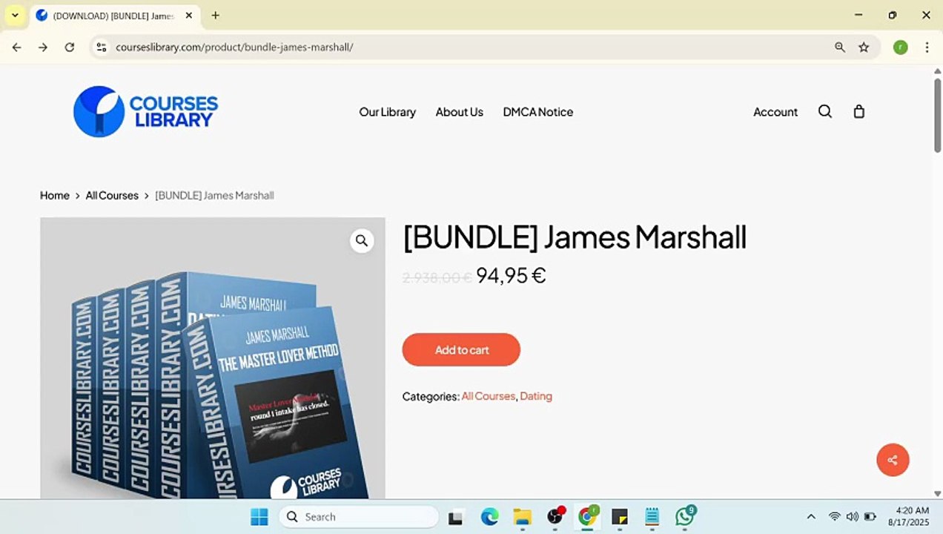Open OBS recording app in taskbar

point(555,517)
